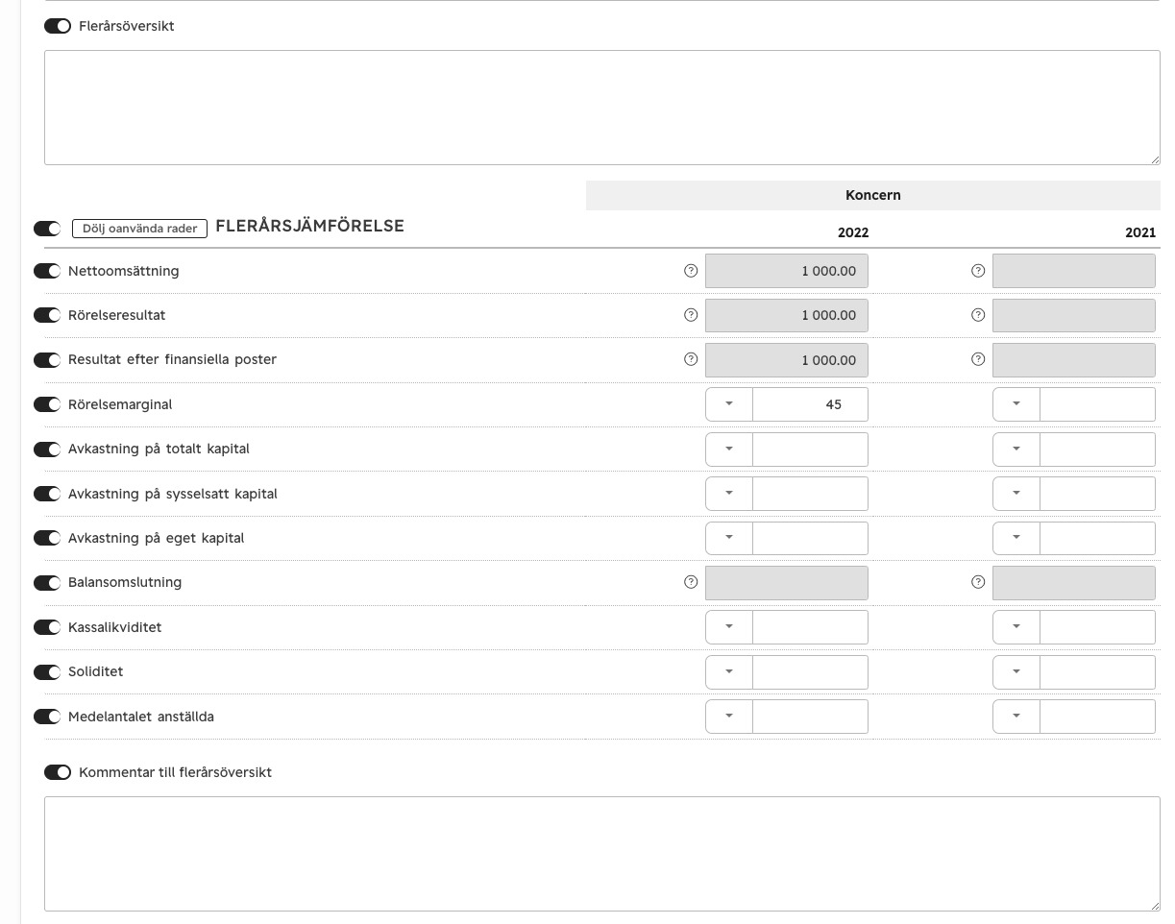This screenshot has height=924, width=1175.
Task: Click the Medelantalet anställda label
Action: (141, 717)
